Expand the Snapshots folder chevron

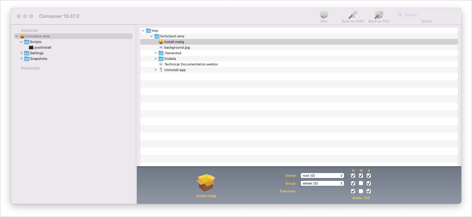point(21,59)
